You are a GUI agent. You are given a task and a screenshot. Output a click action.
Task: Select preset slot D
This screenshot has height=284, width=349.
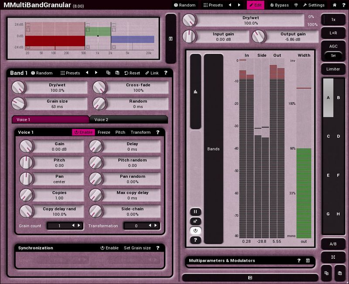[x=339, y=136]
